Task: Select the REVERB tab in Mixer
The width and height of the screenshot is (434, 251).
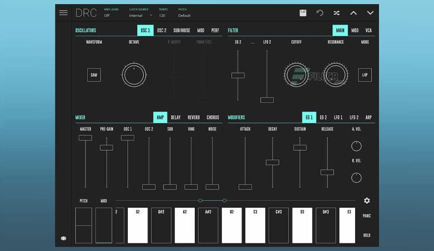Action: point(193,118)
